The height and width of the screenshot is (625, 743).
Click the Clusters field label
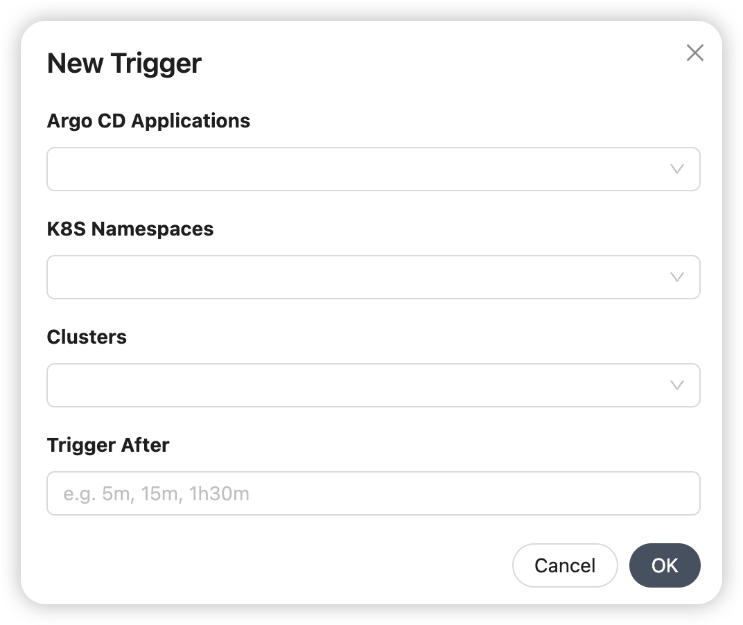pos(87,337)
